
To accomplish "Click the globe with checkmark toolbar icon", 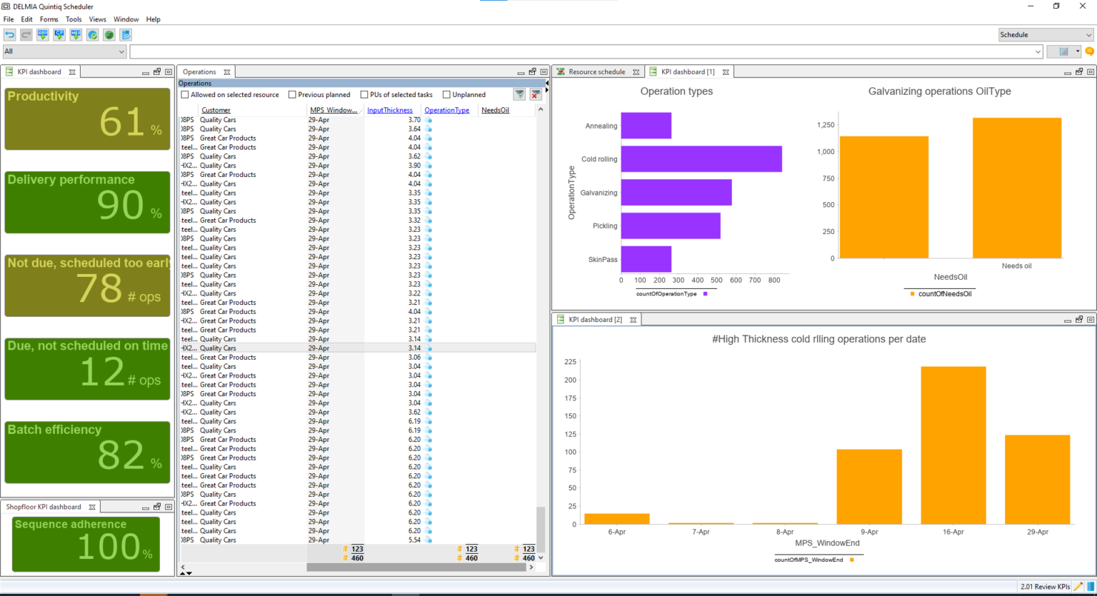I will coord(93,35).
